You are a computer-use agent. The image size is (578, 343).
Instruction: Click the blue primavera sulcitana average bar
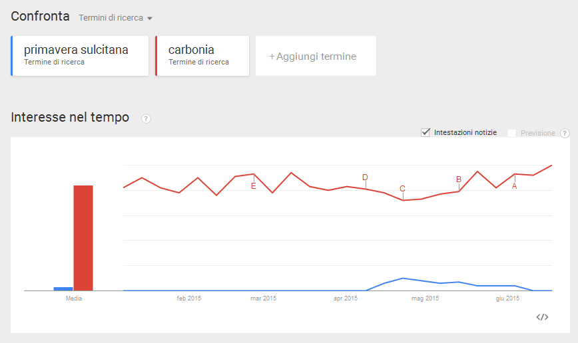coord(63,288)
